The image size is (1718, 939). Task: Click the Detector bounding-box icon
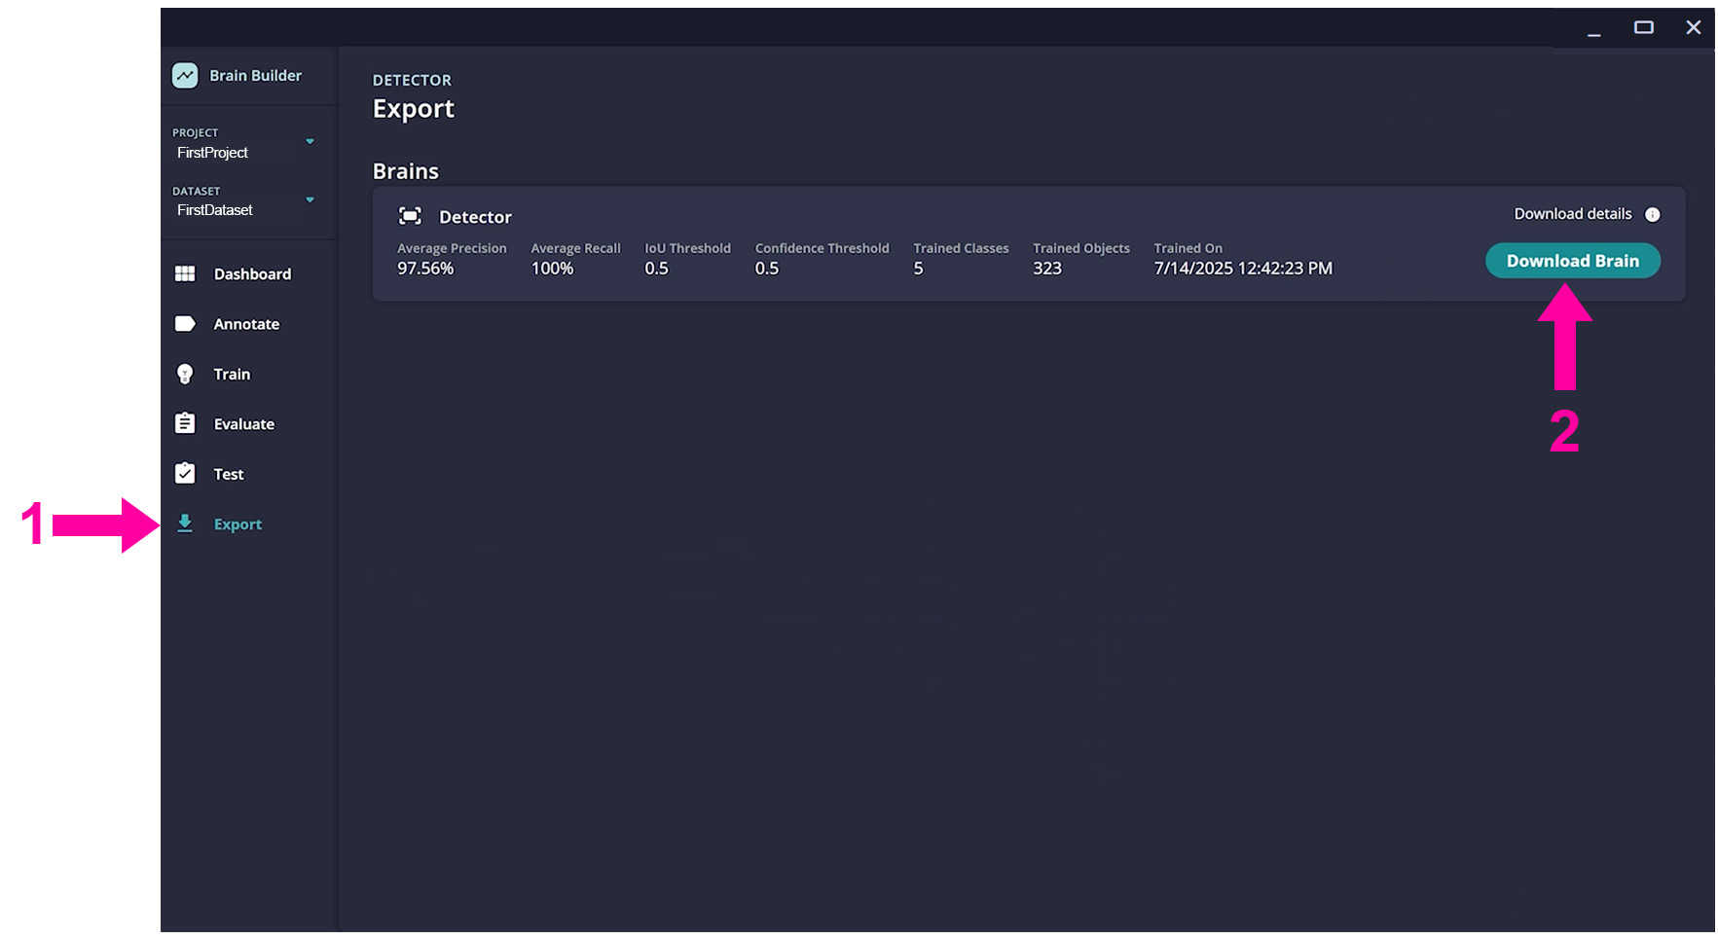410,215
